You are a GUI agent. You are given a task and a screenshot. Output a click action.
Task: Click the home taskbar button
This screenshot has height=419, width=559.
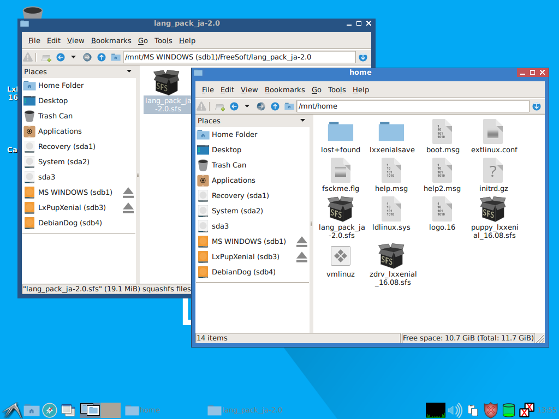tap(164, 410)
